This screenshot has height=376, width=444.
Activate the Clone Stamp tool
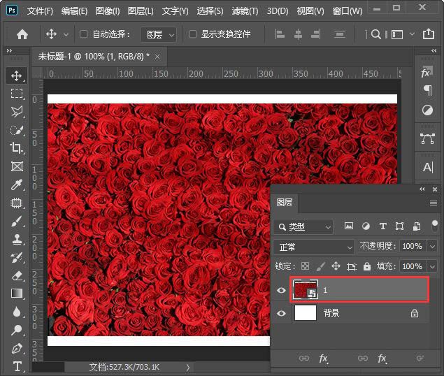(x=17, y=239)
